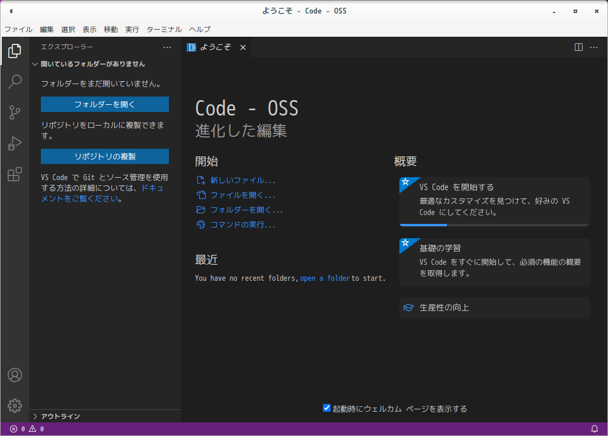Close the ようこそ tab

243,47
